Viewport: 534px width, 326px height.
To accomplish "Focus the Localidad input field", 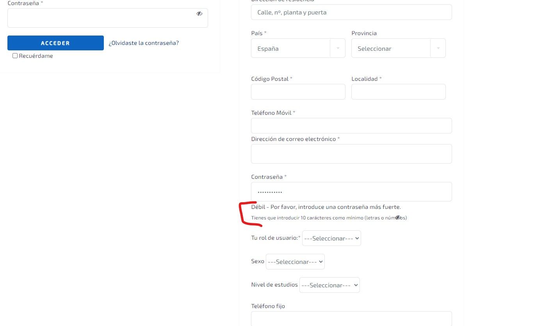I will (399, 92).
